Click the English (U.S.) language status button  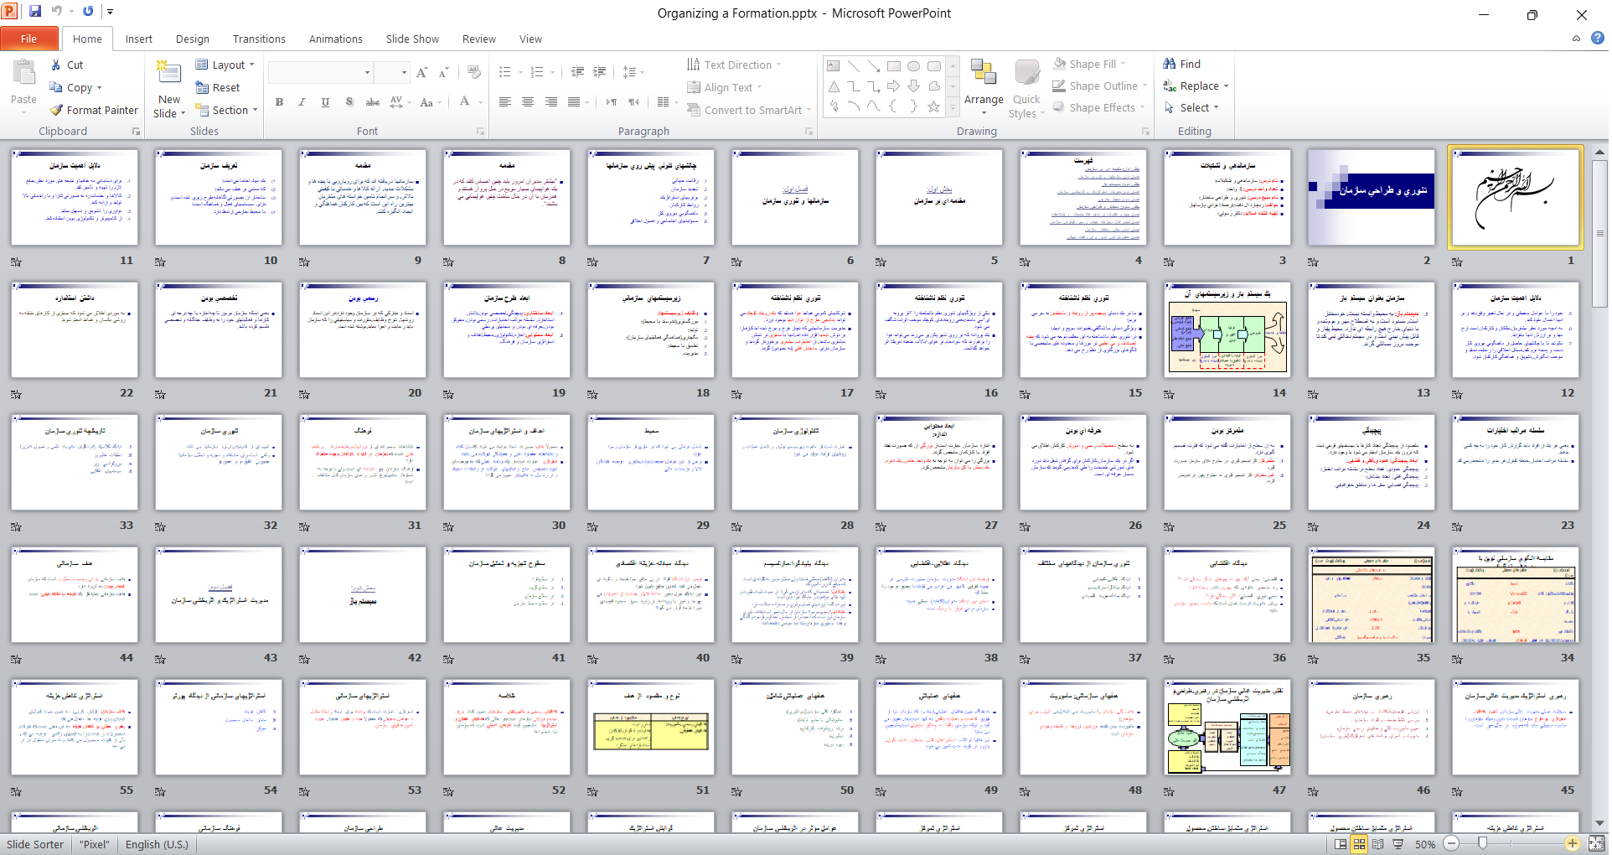157,844
